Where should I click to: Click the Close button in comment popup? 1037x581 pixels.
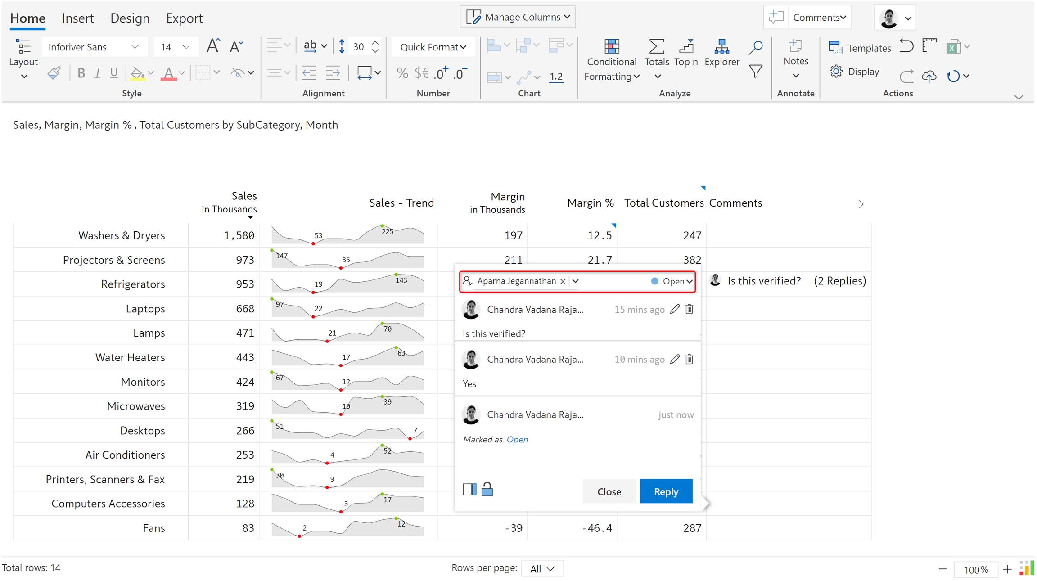coord(609,491)
